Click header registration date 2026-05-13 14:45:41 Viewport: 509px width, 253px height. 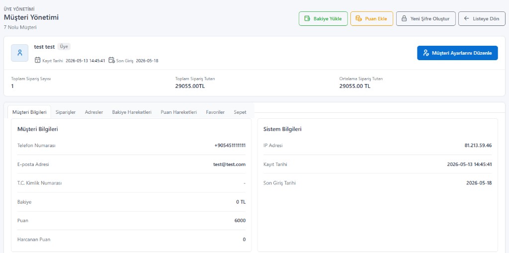(85, 61)
